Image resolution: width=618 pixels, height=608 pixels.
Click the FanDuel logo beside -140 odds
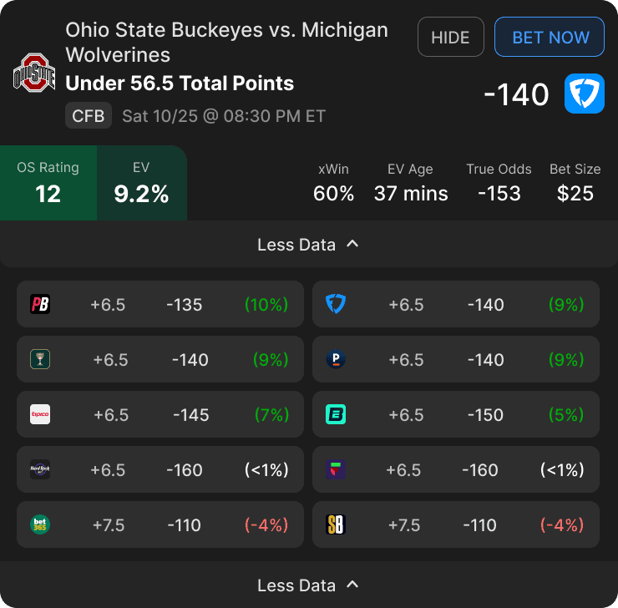click(584, 94)
